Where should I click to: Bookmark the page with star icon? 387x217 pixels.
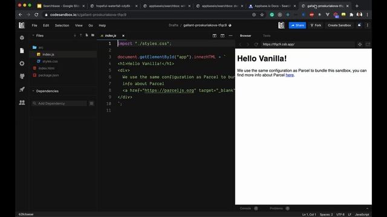[262, 14]
